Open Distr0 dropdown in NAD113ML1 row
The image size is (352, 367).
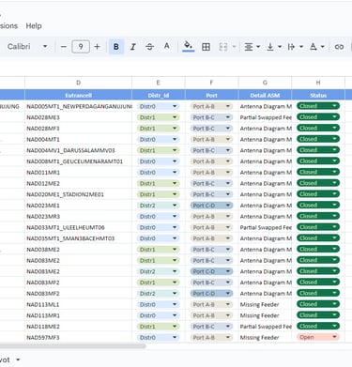[158, 304]
